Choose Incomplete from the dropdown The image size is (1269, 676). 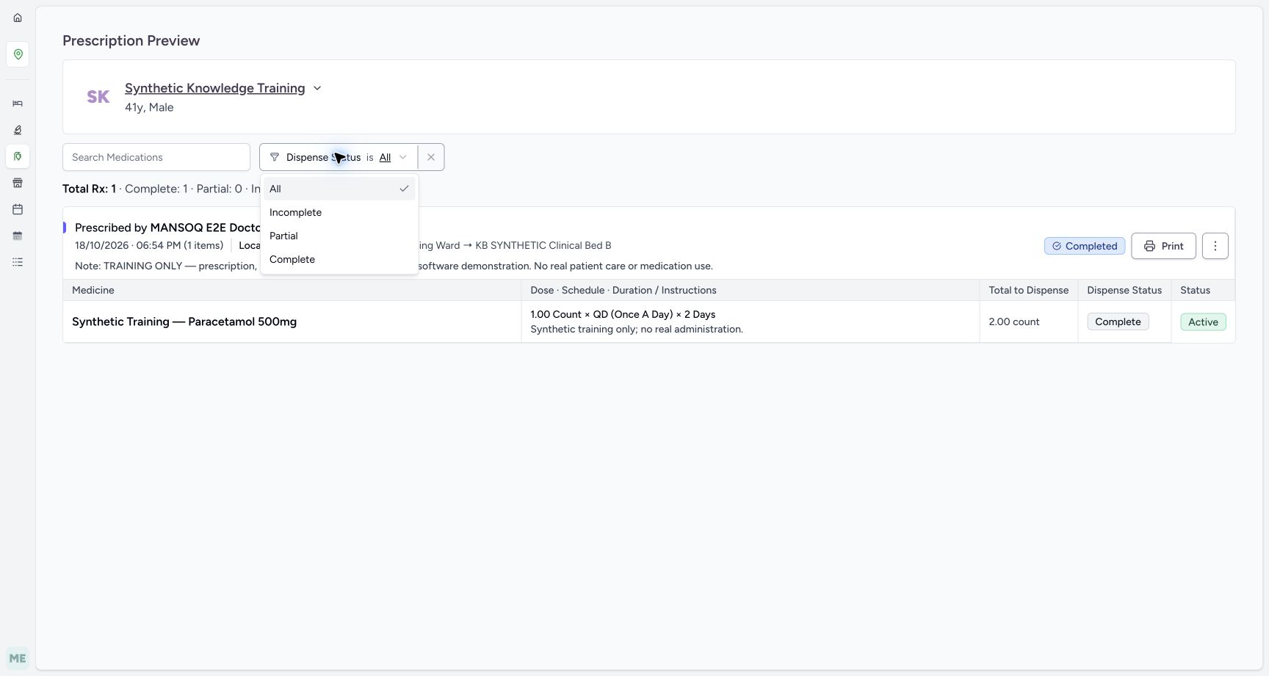339,212
